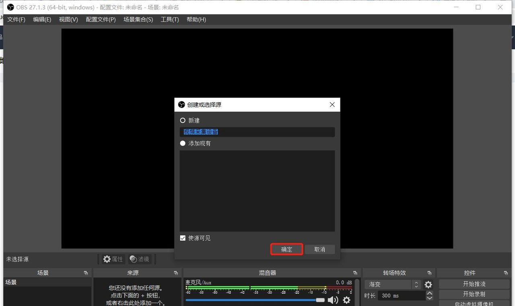Select the 场景 item in the scenes list

(47, 282)
